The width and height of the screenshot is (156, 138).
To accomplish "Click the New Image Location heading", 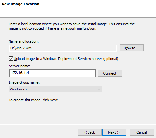I will click(21, 4).
